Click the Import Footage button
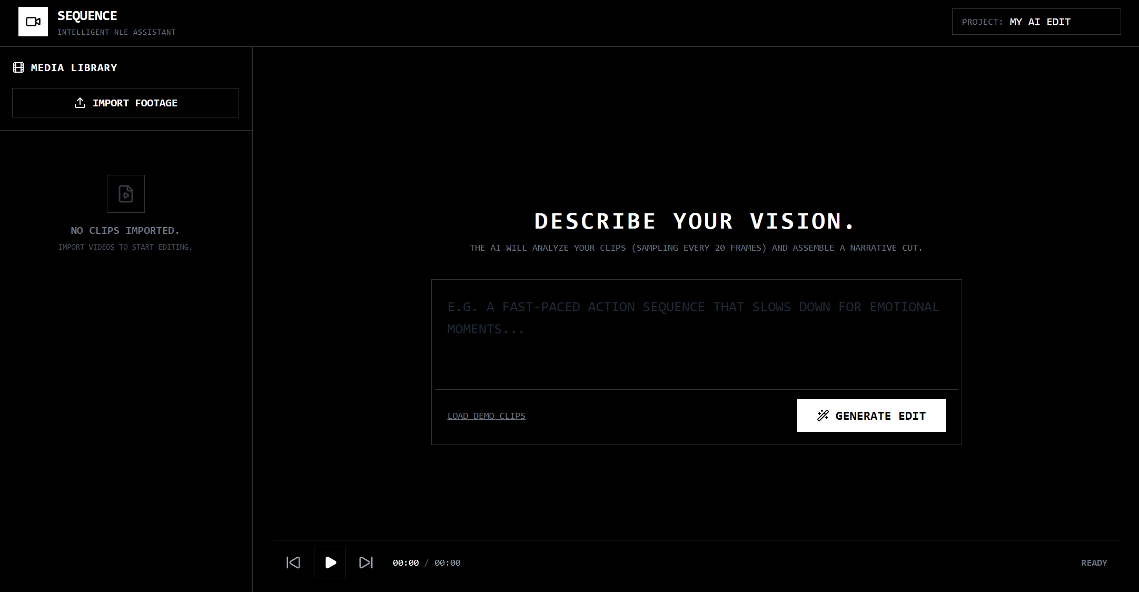The height and width of the screenshot is (592, 1139). pyautogui.click(x=125, y=103)
